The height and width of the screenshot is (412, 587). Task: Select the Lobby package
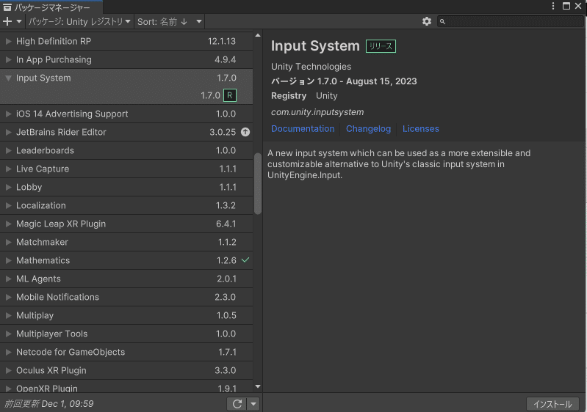tap(126, 187)
